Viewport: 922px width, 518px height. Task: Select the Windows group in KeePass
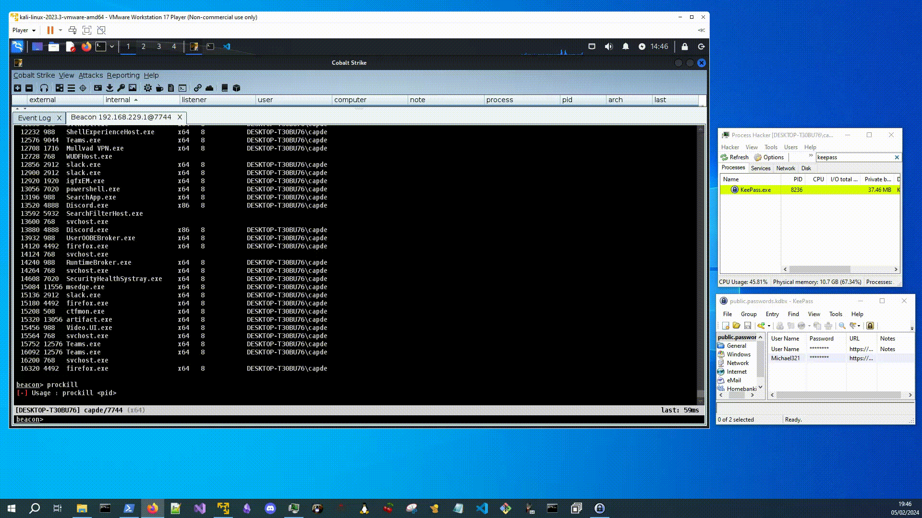pyautogui.click(x=738, y=354)
